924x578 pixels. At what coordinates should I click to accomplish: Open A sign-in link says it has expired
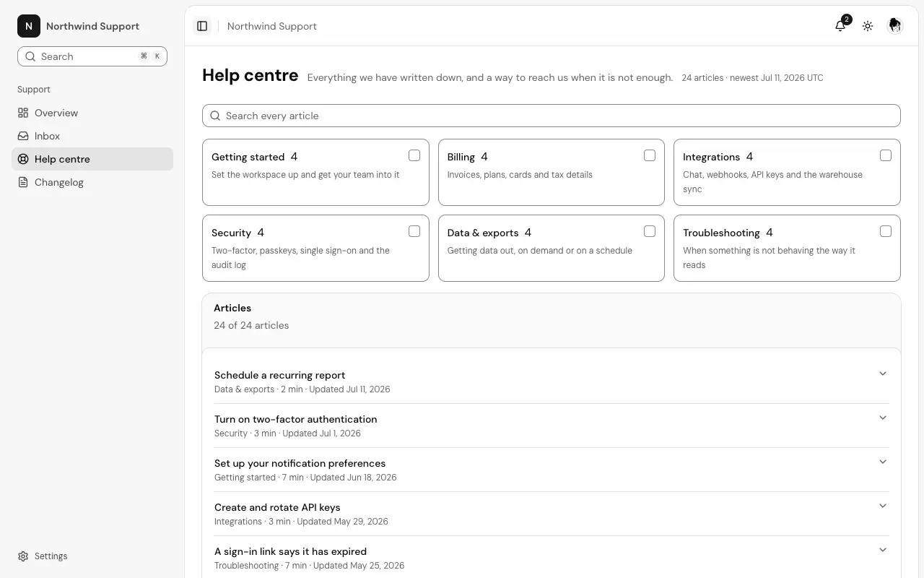(290, 551)
